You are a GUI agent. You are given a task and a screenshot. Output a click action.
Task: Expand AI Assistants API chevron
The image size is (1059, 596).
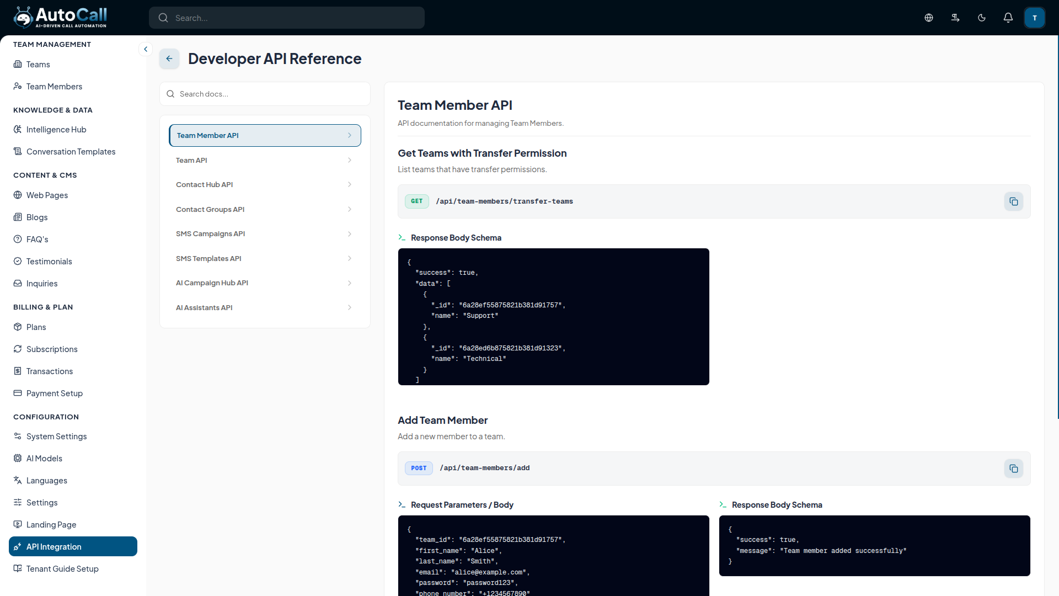click(x=350, y=308)
